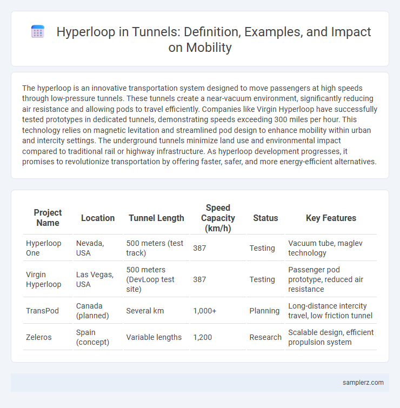Click the '500 meters (test track)' cell
Image resolution: width=400 pixels, height=408 pixels.
[156, 248]
